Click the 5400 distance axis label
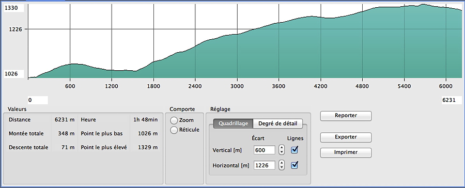Image resolution: width=465 pixels, height=188 pixels. [404, 86]
